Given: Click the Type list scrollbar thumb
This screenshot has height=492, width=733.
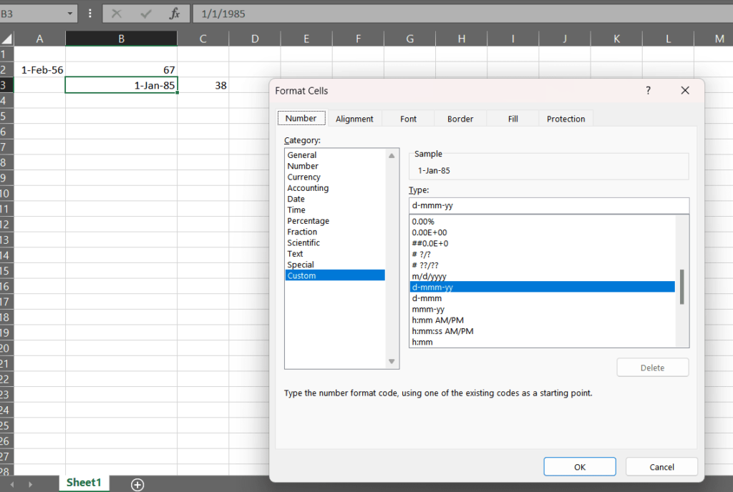Looking at the screenshot, I should click(x=682, y=287).
